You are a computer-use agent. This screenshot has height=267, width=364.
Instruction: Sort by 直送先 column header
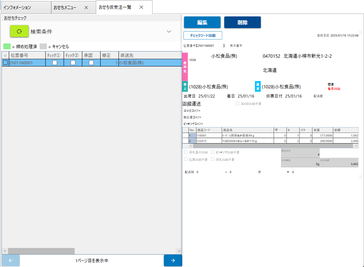[150, 56]
